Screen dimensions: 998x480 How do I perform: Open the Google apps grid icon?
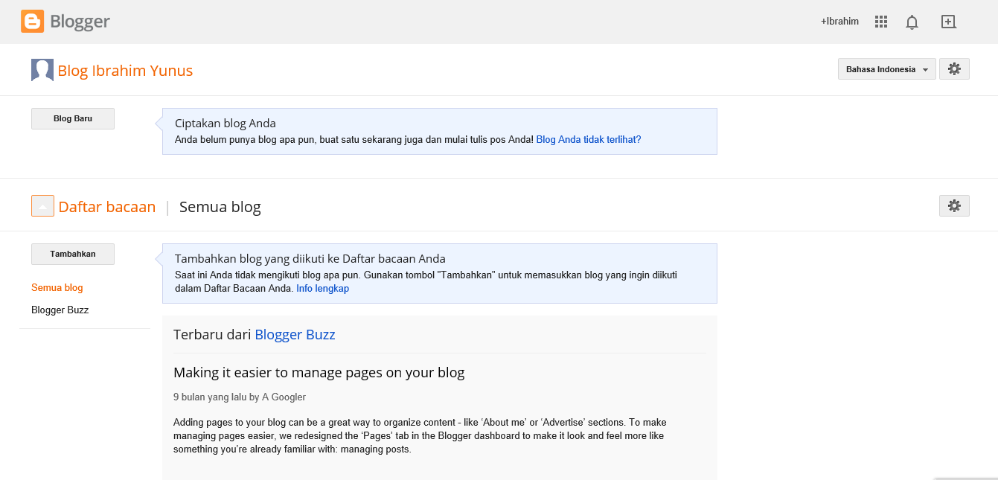pos(880,22)
